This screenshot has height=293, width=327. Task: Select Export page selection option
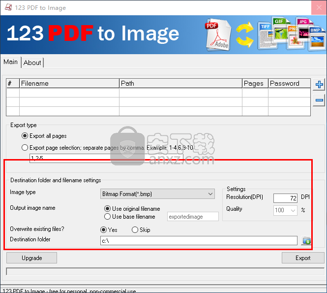pos(107,148)
